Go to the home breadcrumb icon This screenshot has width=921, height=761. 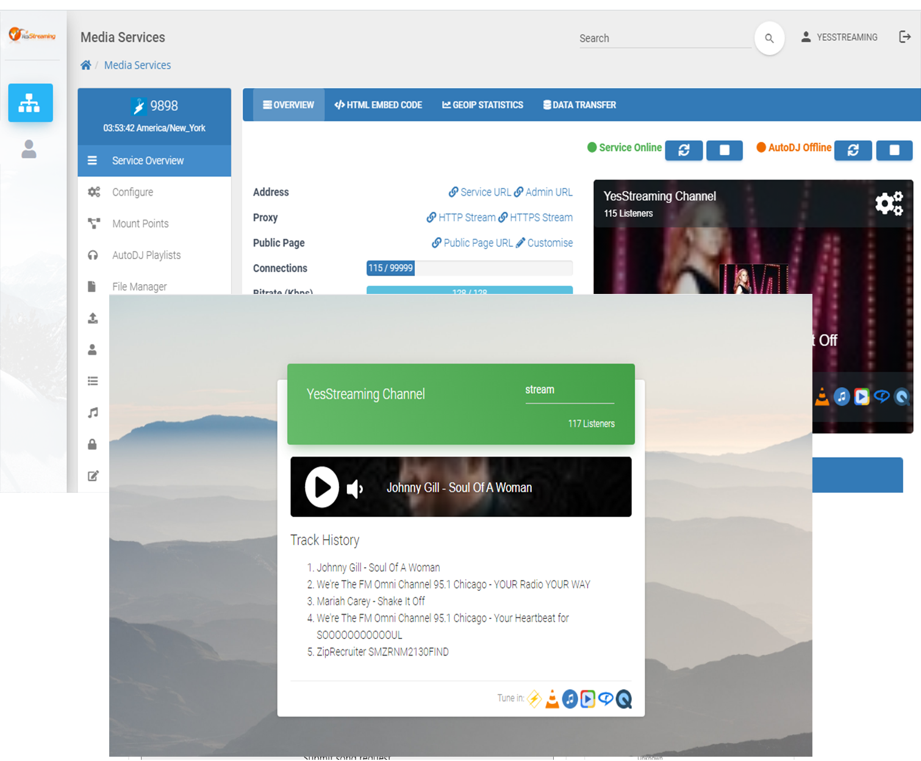[x=86, y=65]
